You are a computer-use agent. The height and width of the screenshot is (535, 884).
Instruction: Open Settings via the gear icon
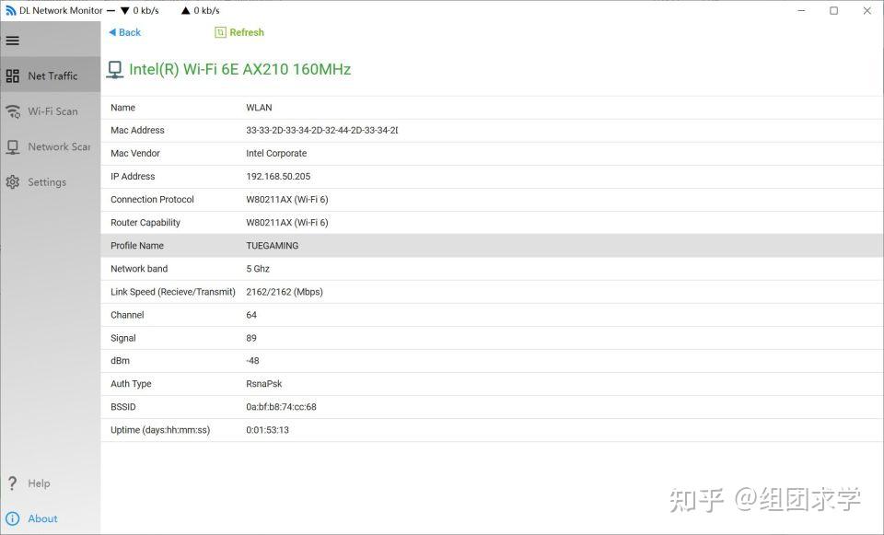pyautogui.click(x=13, y=181)
